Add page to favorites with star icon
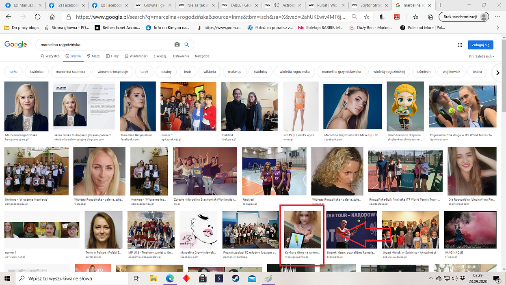Image resolution: width=506 pixels, height=285 pixels. click(367, 17)
